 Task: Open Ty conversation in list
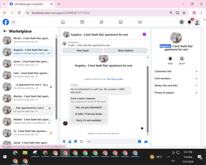(x=28, y=133)
